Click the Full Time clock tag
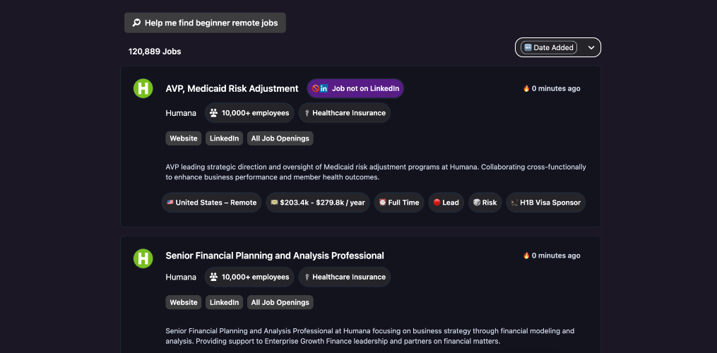The width and height of the screenshot is (717, 353). 398,203
